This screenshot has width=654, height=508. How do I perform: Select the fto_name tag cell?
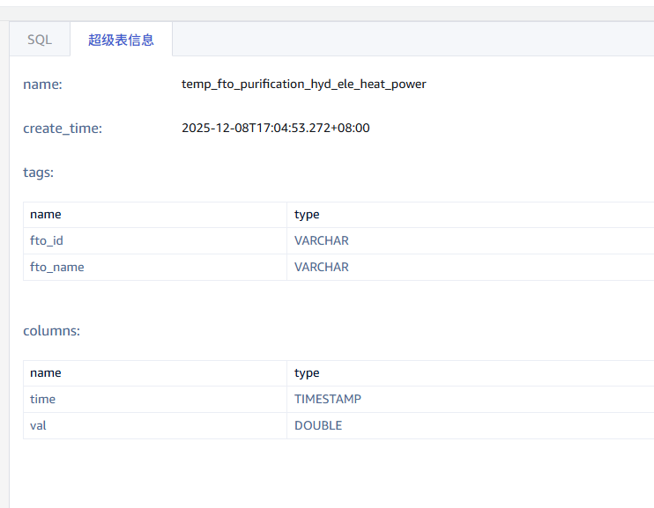[x=57, y=267]
